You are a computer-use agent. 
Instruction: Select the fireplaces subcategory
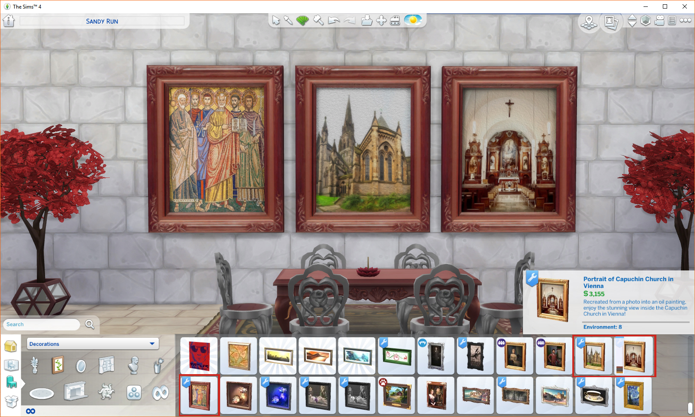click(76, 391)
